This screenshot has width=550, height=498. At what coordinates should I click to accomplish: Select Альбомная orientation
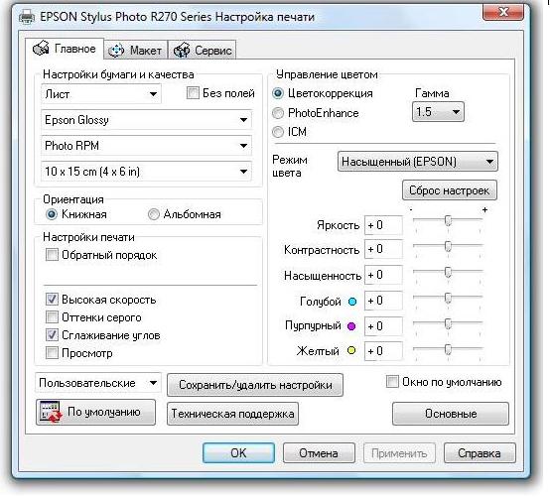point(154,214)
